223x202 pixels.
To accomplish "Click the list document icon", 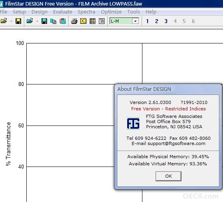I will (x=102, y=21).
